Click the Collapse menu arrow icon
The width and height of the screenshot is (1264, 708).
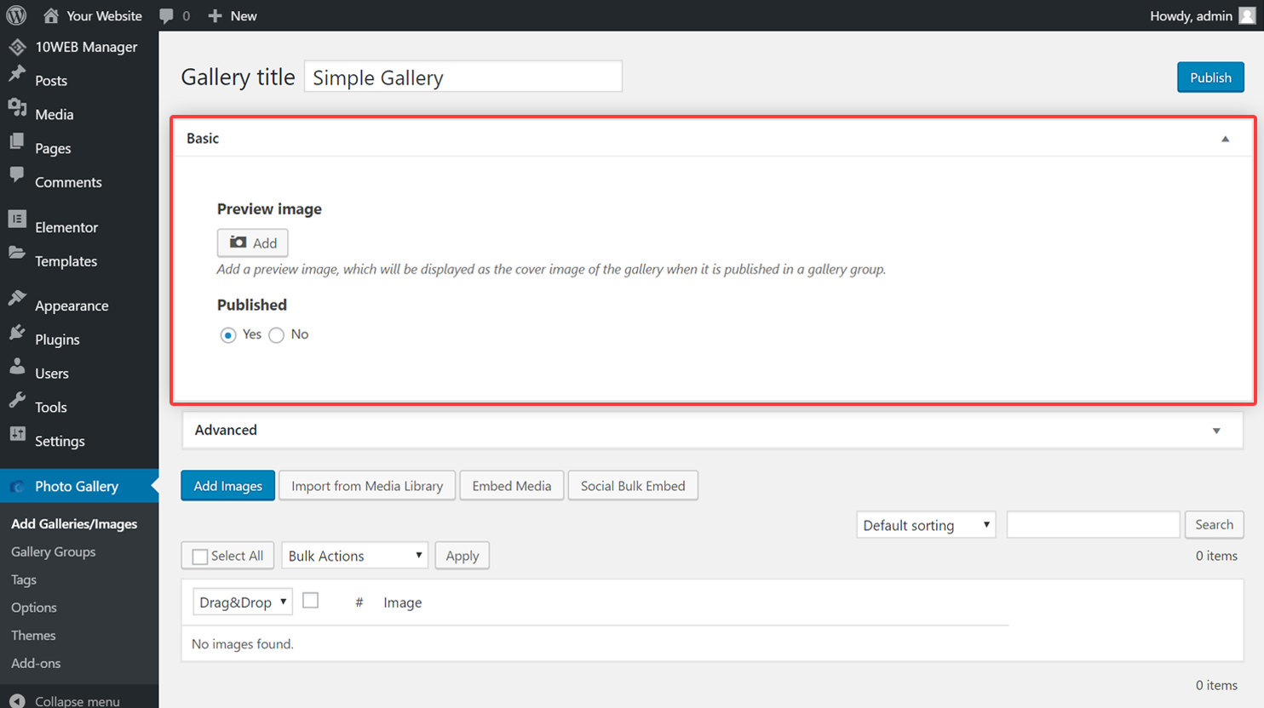point(17,700)
